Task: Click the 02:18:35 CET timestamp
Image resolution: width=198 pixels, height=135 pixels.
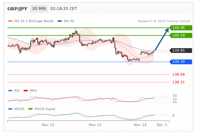Action: click(64, 9)
